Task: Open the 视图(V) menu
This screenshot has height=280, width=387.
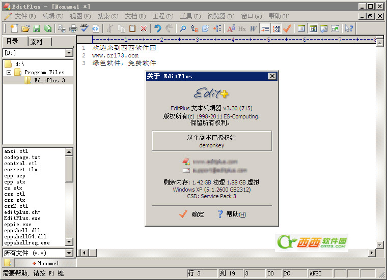Action: (x=80, y=16)
